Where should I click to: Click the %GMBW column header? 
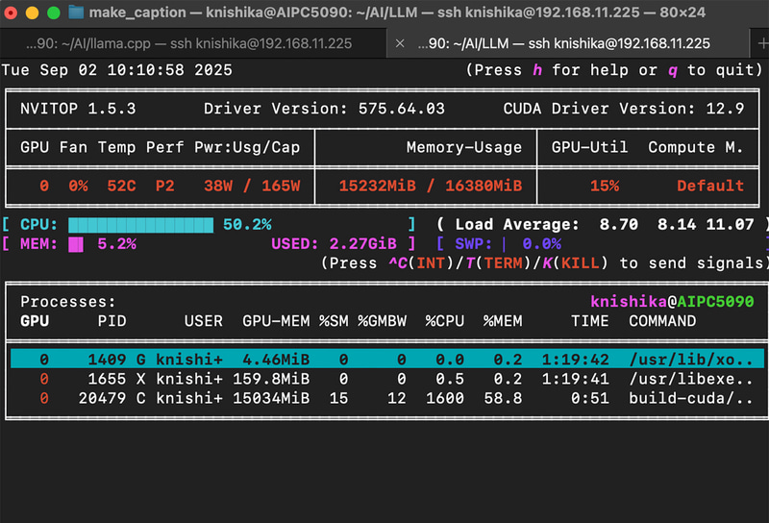pos(382,321)
